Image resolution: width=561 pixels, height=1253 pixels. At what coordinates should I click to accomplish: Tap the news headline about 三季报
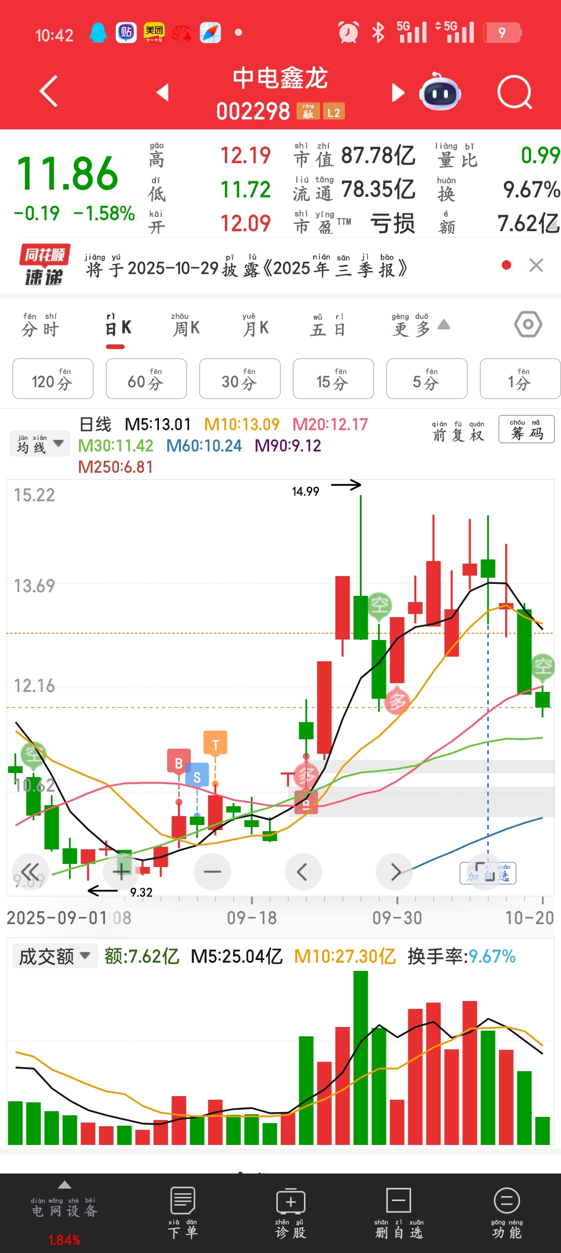(x=246, y=266)
